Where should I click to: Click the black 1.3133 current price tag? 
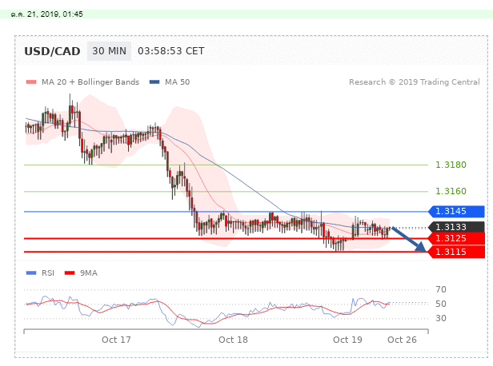(x=456, y=227)
